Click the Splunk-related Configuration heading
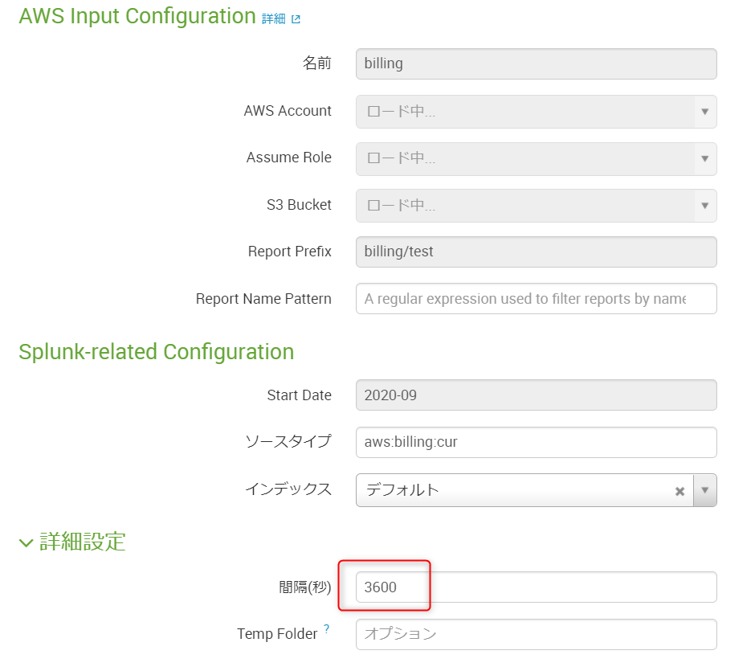This screenshot has height=671, width=755. 157,352
